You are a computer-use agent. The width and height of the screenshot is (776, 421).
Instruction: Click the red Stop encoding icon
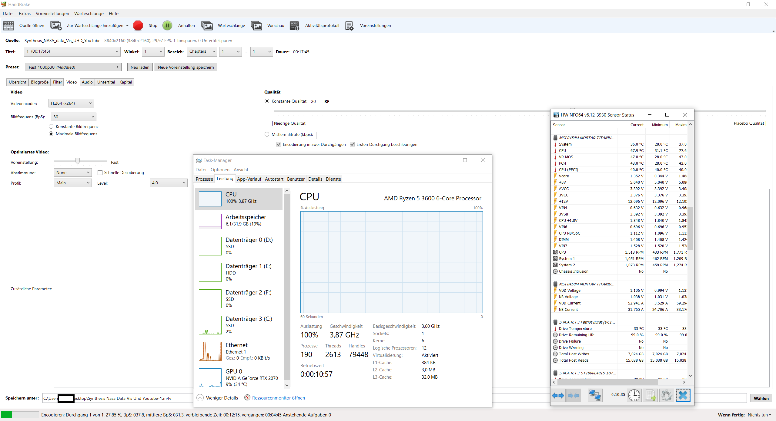[x=138, y=25]
